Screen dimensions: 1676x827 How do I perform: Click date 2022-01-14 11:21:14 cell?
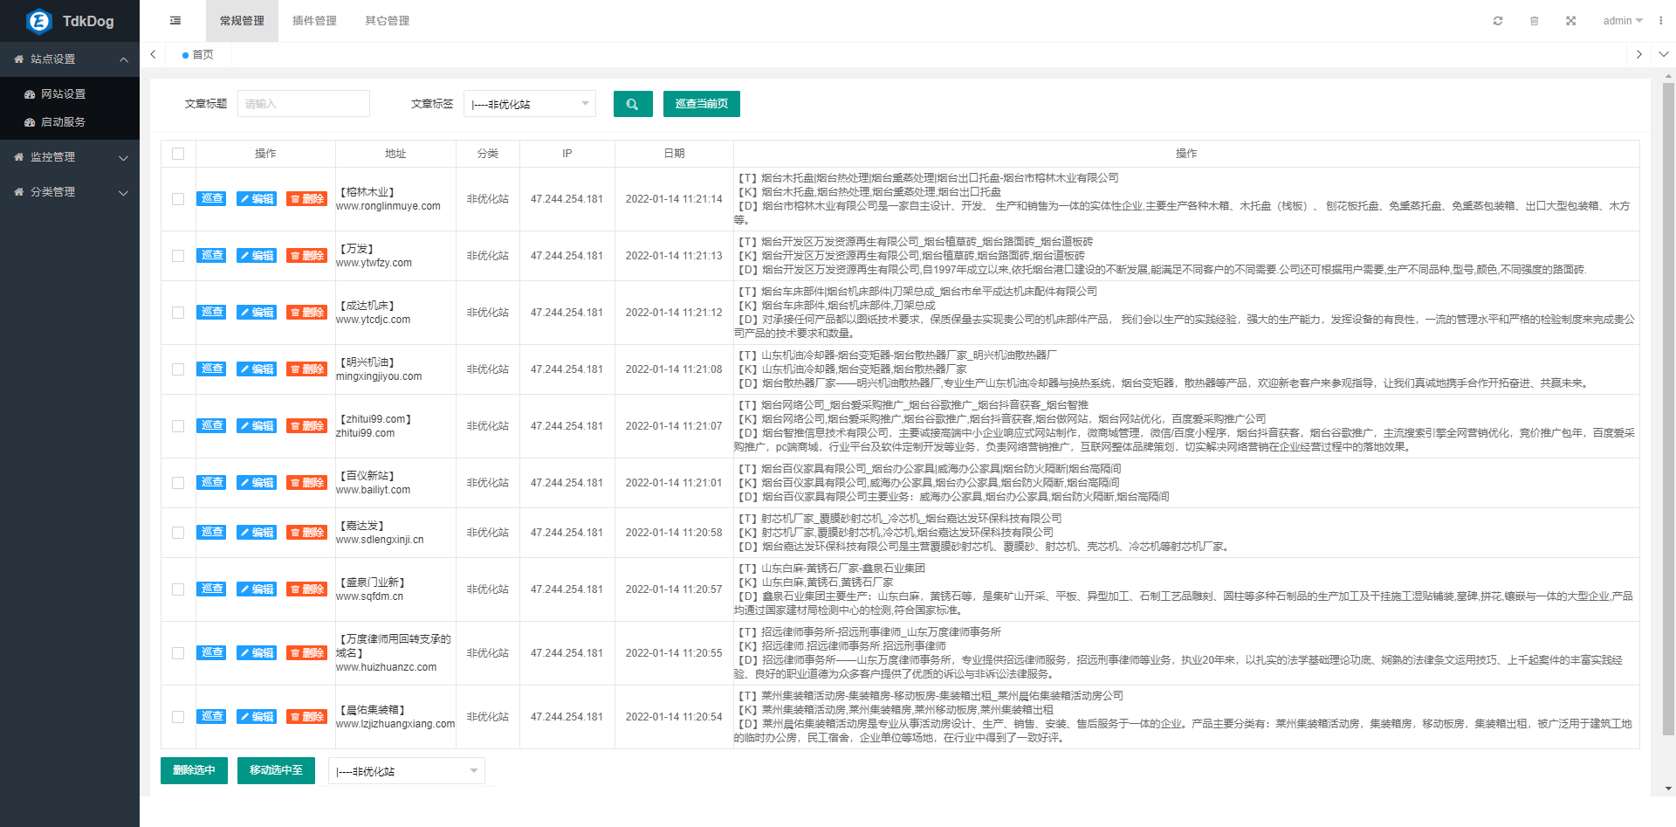click(674, 199)
